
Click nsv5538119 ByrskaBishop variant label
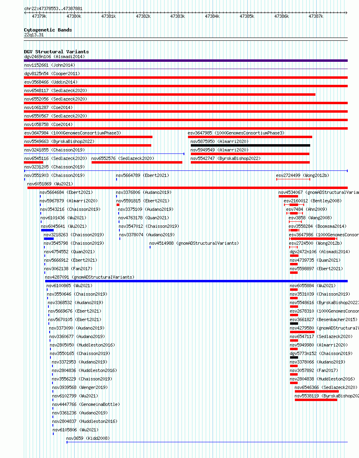click(x=327, y=396)
